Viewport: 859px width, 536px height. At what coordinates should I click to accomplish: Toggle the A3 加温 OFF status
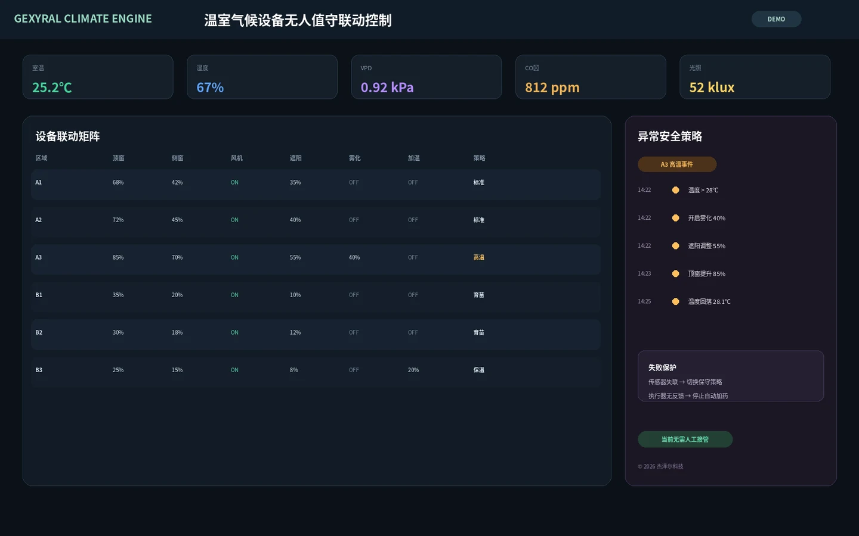413,258
